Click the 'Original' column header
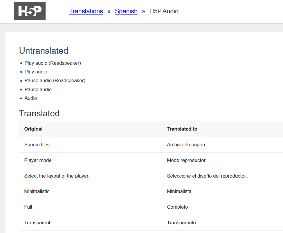This screenshot has width=283, height=233. (x=33, y=129)
